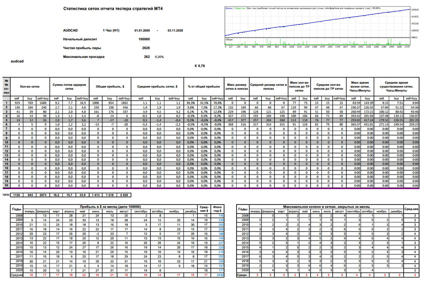This screenshot has width=427, height=283.
Task: Click the average time cell '259:23'
Action: [412, 125]
